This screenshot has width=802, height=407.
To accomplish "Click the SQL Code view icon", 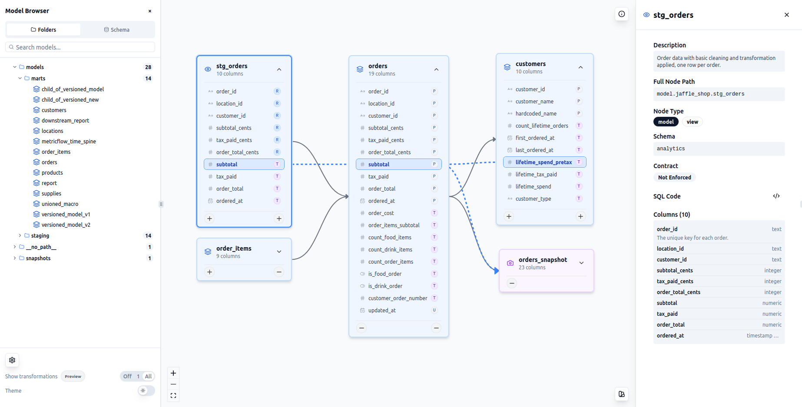I will click(x=776, y=196).
